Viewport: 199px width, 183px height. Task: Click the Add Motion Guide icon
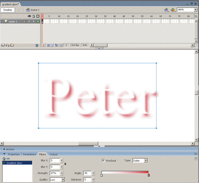coord(7,45)
